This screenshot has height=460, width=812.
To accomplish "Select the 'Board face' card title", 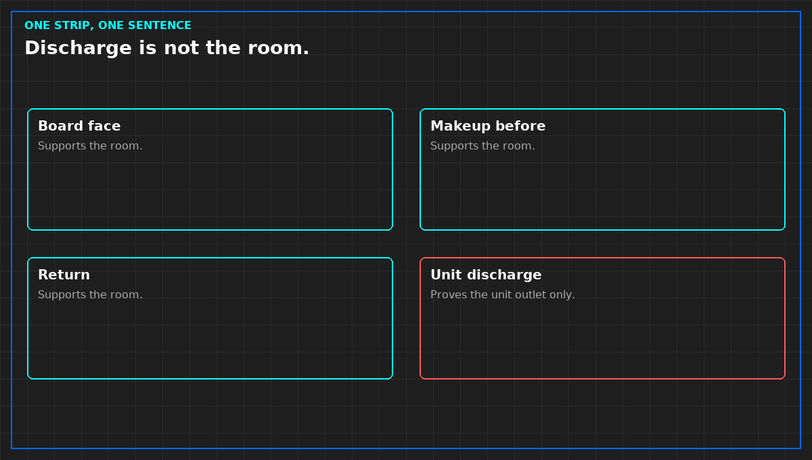I will [79, 126].
